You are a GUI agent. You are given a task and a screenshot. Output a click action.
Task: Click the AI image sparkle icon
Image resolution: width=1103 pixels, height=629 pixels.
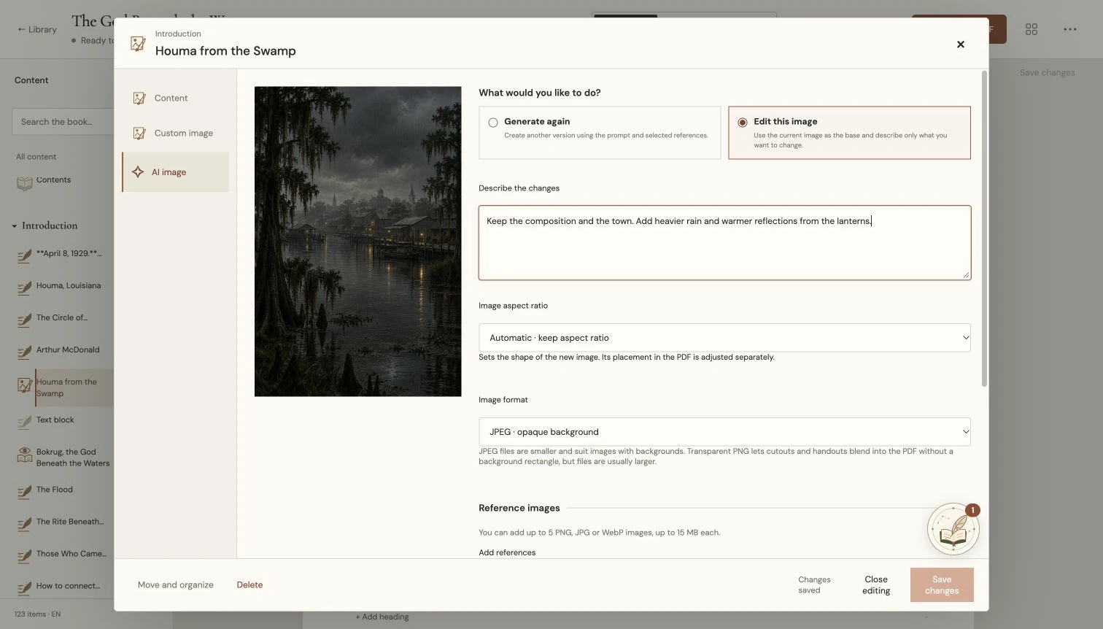click(x=138, y=172)
